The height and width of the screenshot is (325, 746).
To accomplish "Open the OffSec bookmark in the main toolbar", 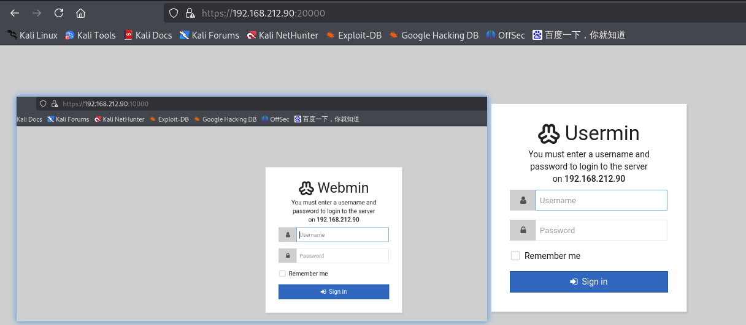I will (506, 35).
